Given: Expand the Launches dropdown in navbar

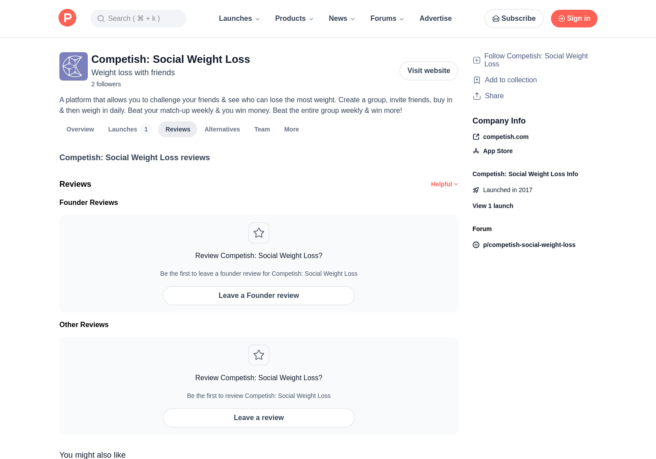Looking at the screenshot, I should coord(239,19).
